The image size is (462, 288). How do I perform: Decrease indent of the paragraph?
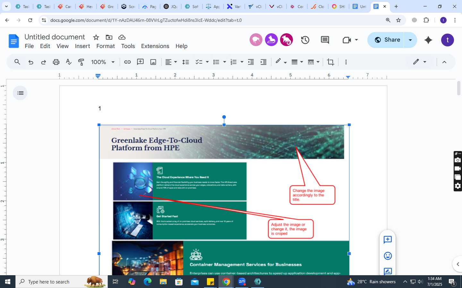point(251,62)
